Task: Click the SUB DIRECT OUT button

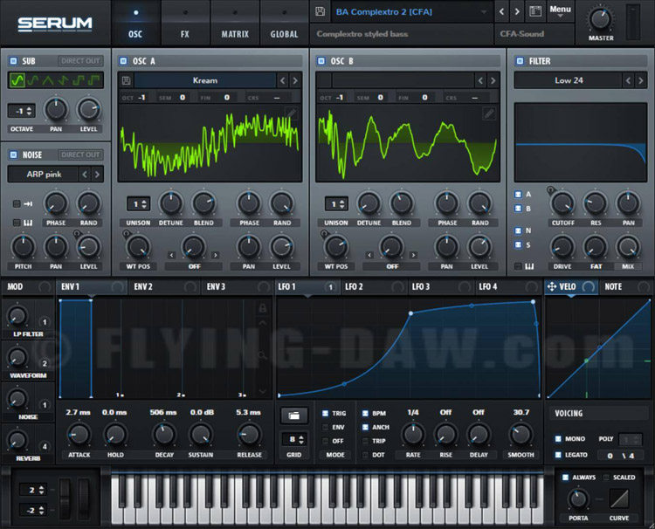Action: 80,61
